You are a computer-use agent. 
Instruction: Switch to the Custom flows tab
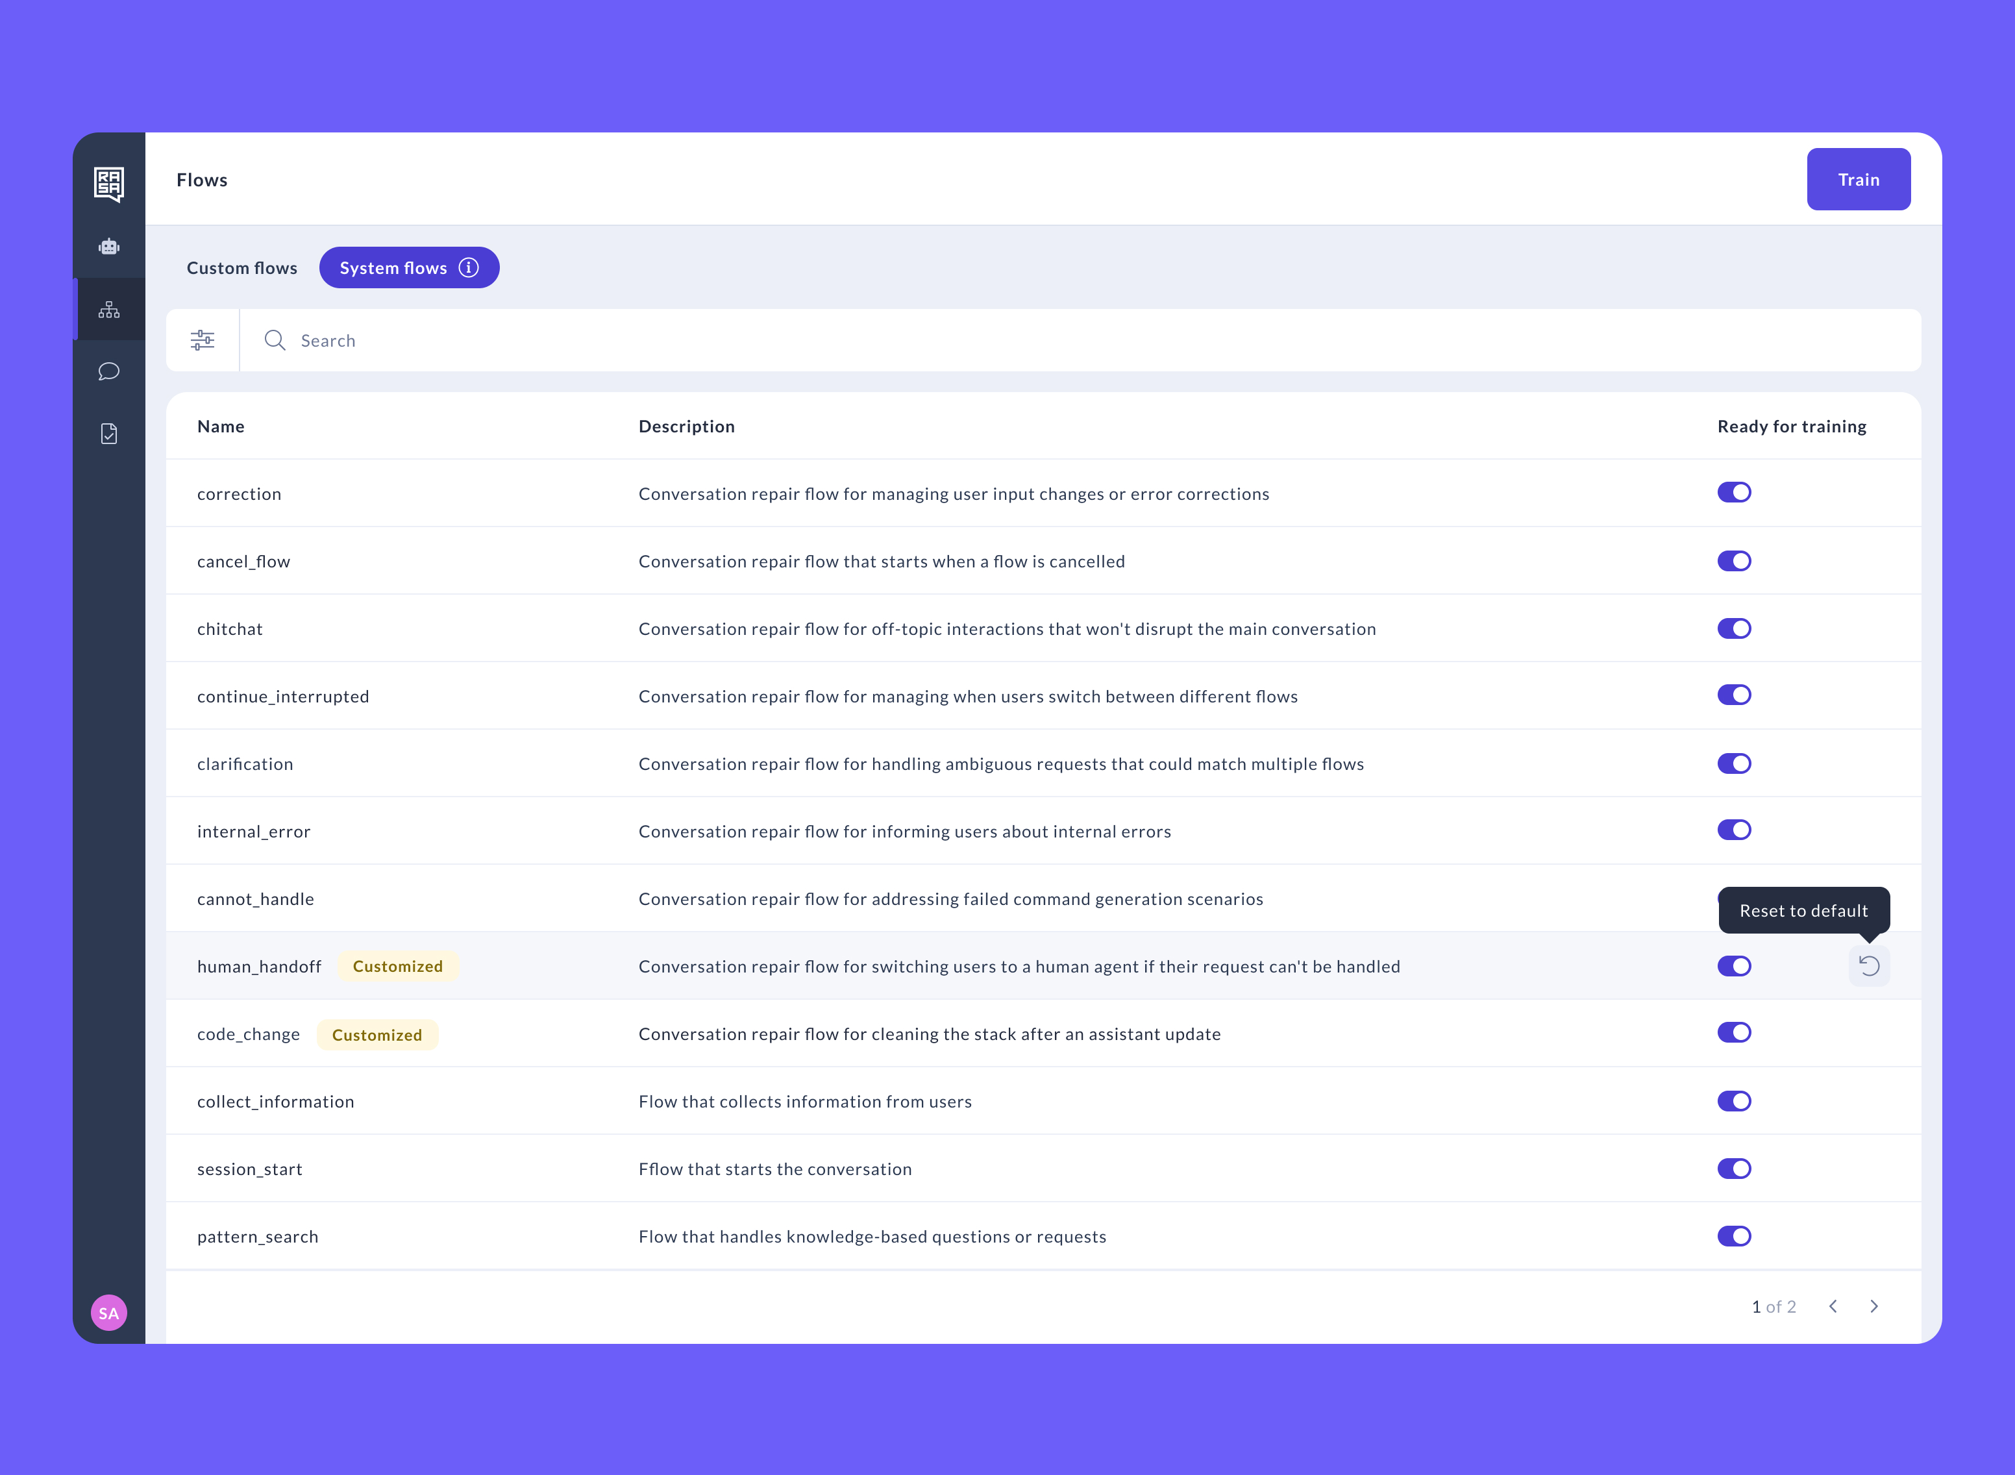(242, 268)
